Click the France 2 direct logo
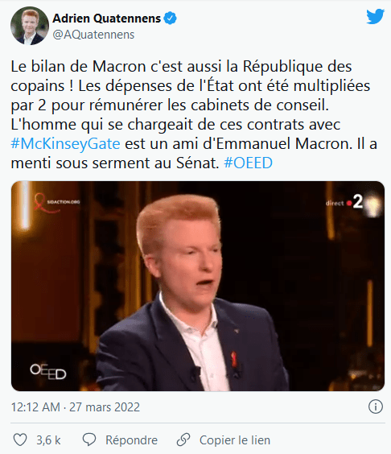Viewport: 391px width, 454px height. [344, 202]
